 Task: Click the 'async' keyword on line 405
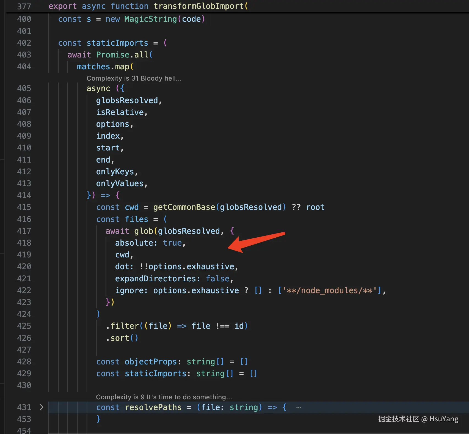[x=98, y=88]
